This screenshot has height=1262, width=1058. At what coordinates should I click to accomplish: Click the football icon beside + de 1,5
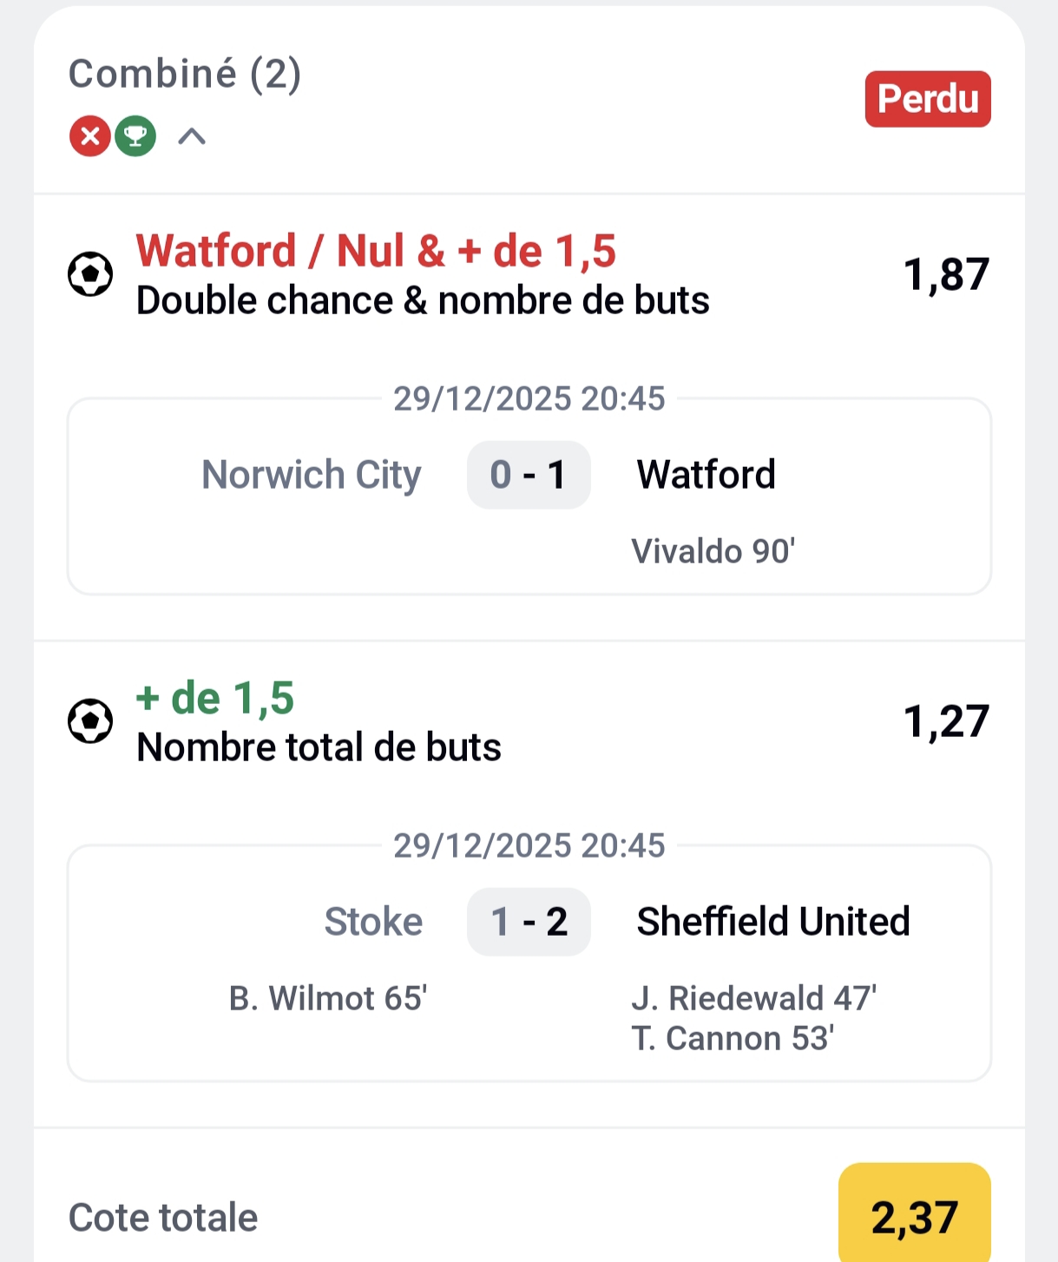[90, 721]
